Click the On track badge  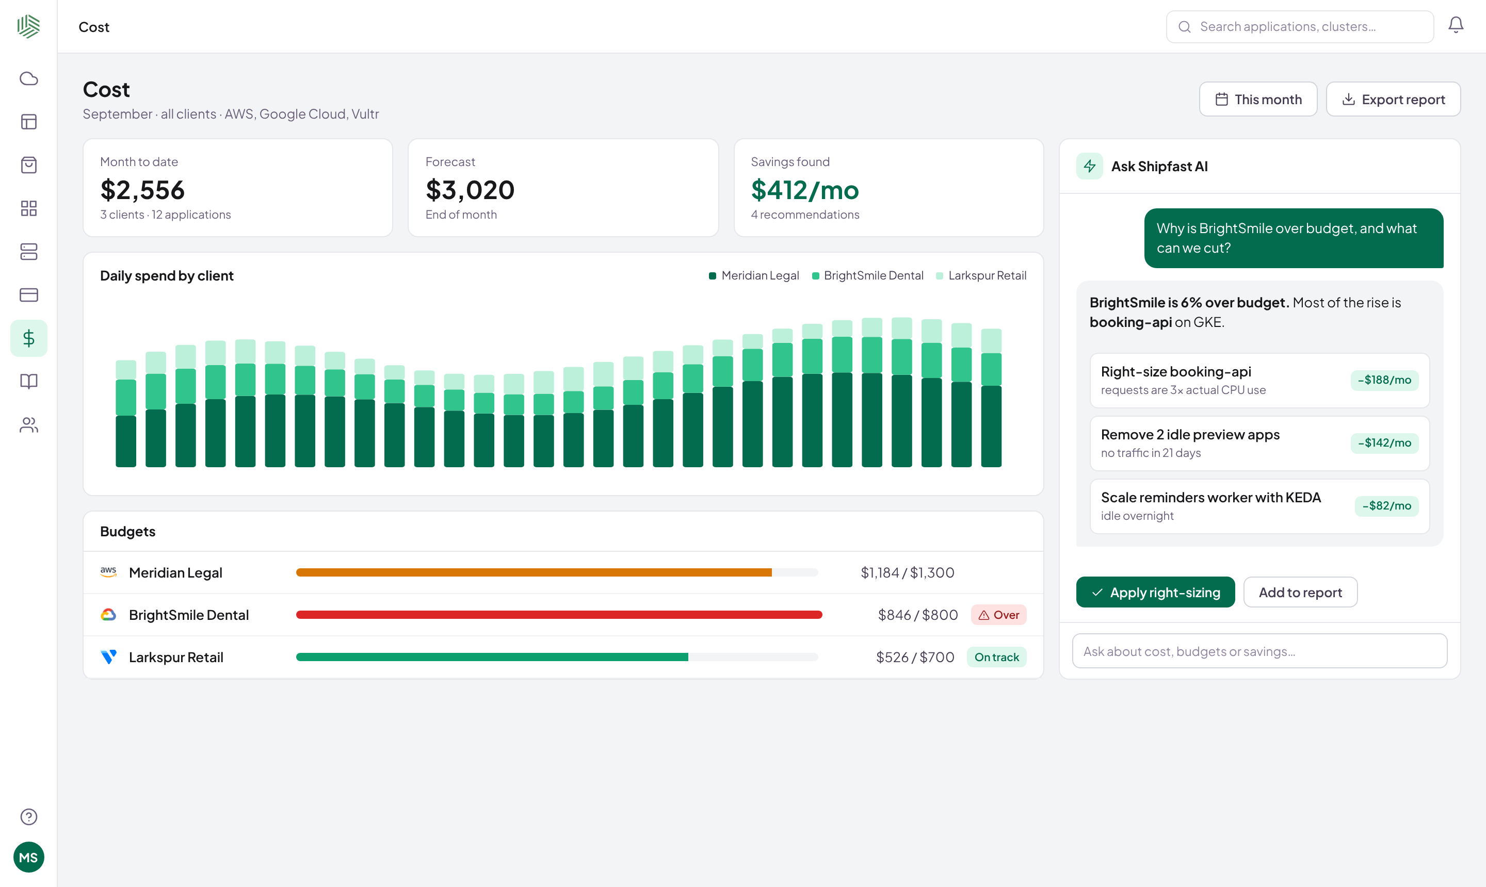(996, 657)
